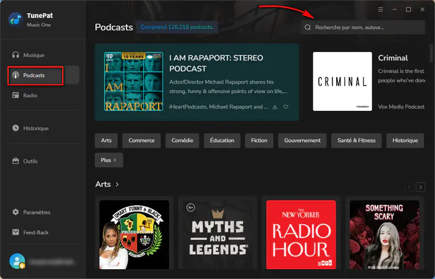Select the Santé & Fitness chip
The height and width of the screenshot is (279, 435).
[357, 140]
